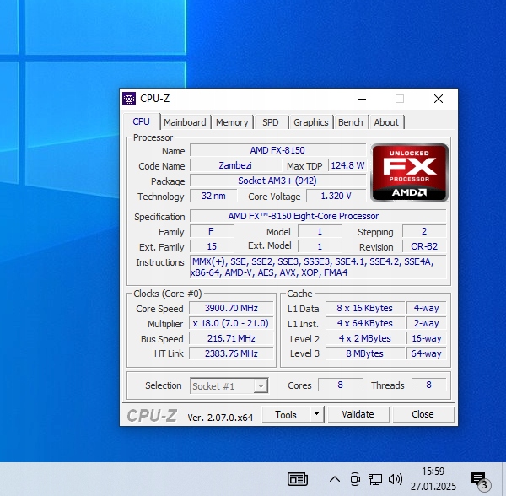Go to the SPD tab
This screenshot has width=506, height=496.
click(271, 122)
